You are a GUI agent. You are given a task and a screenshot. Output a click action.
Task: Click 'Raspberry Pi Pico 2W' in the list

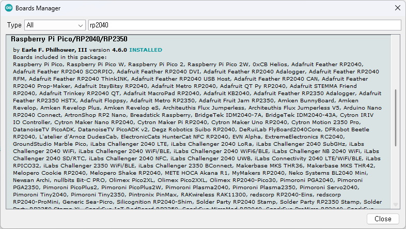tap(218, 65)
